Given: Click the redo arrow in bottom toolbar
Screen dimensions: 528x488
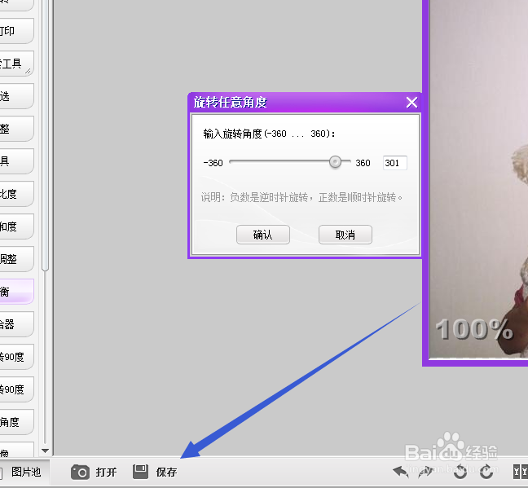Looking at the screenshot, I should click(425, 472).
